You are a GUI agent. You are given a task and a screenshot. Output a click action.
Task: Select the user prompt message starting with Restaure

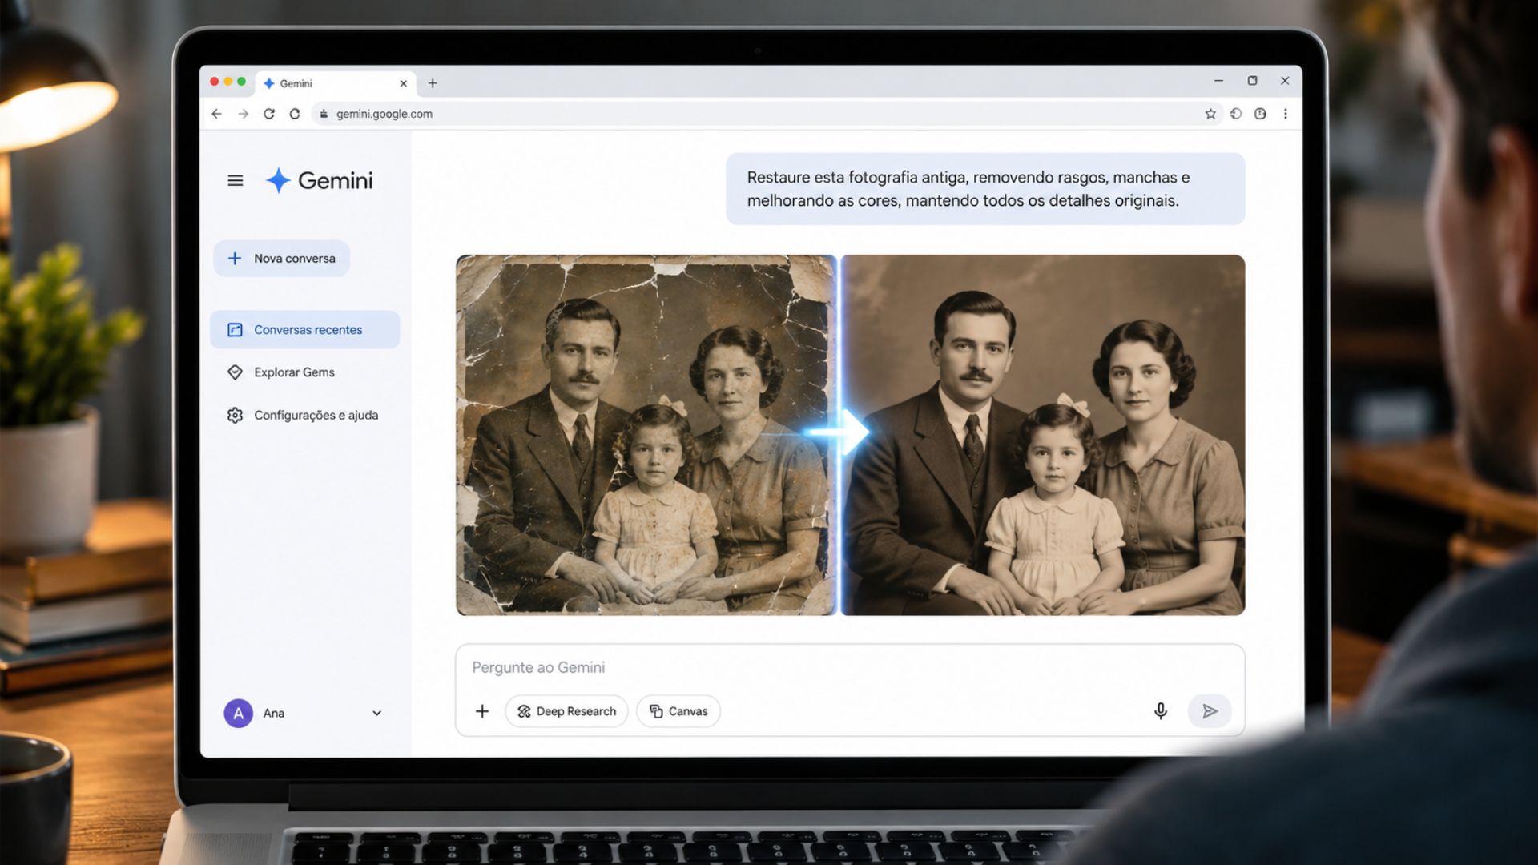985,189
